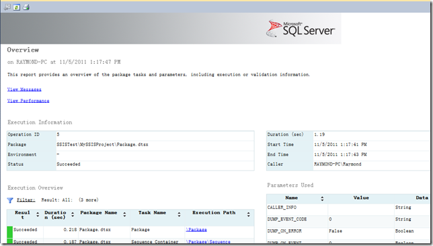Select the End Time value 1:17:43 PM
433x246 pixels.
point(340,155)
